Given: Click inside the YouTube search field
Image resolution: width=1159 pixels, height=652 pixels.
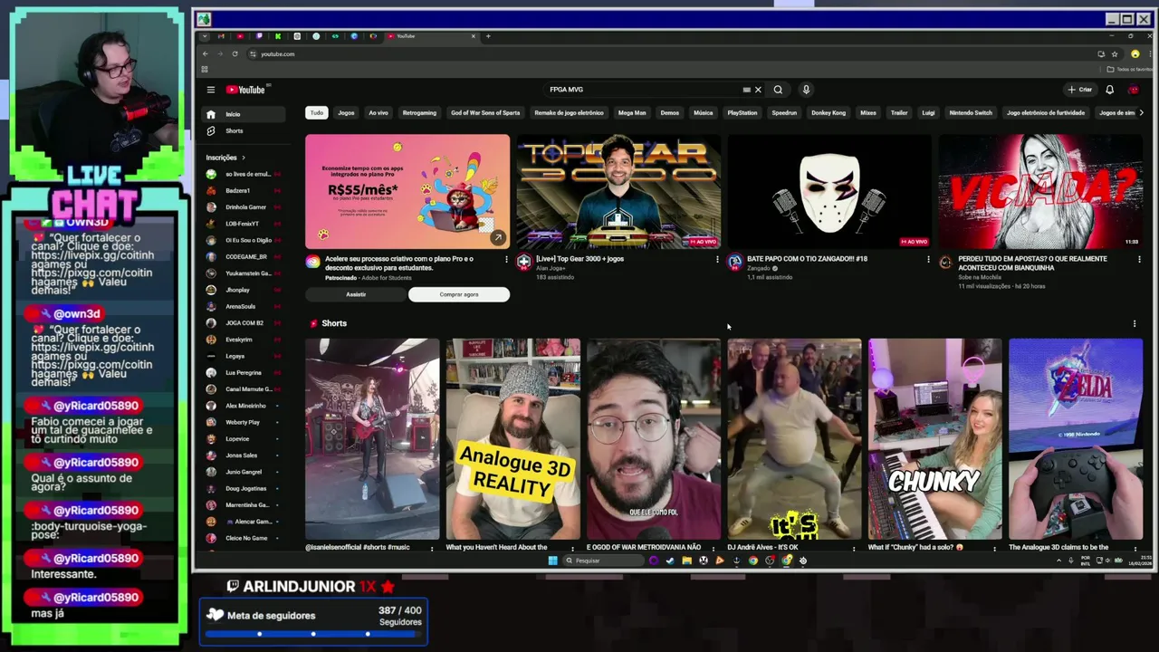Looking at the screenshot, I should point(643,90).
